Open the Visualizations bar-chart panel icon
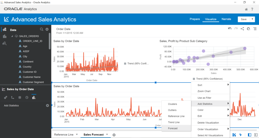259x138 pixels. tap(5, 36)
